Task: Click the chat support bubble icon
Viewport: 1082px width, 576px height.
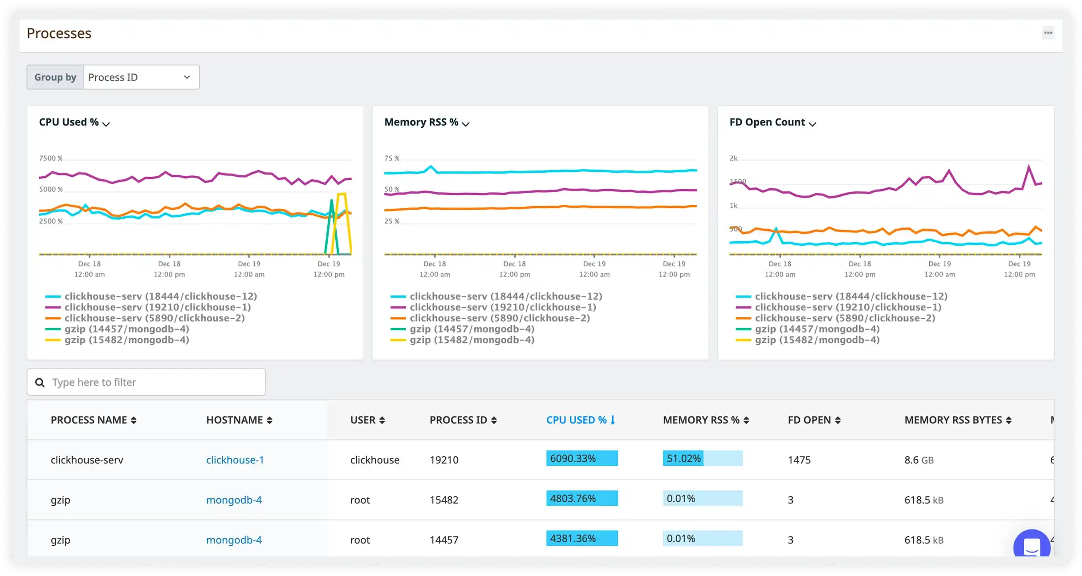Action: pyautogui.click(x=1031, y=547)
